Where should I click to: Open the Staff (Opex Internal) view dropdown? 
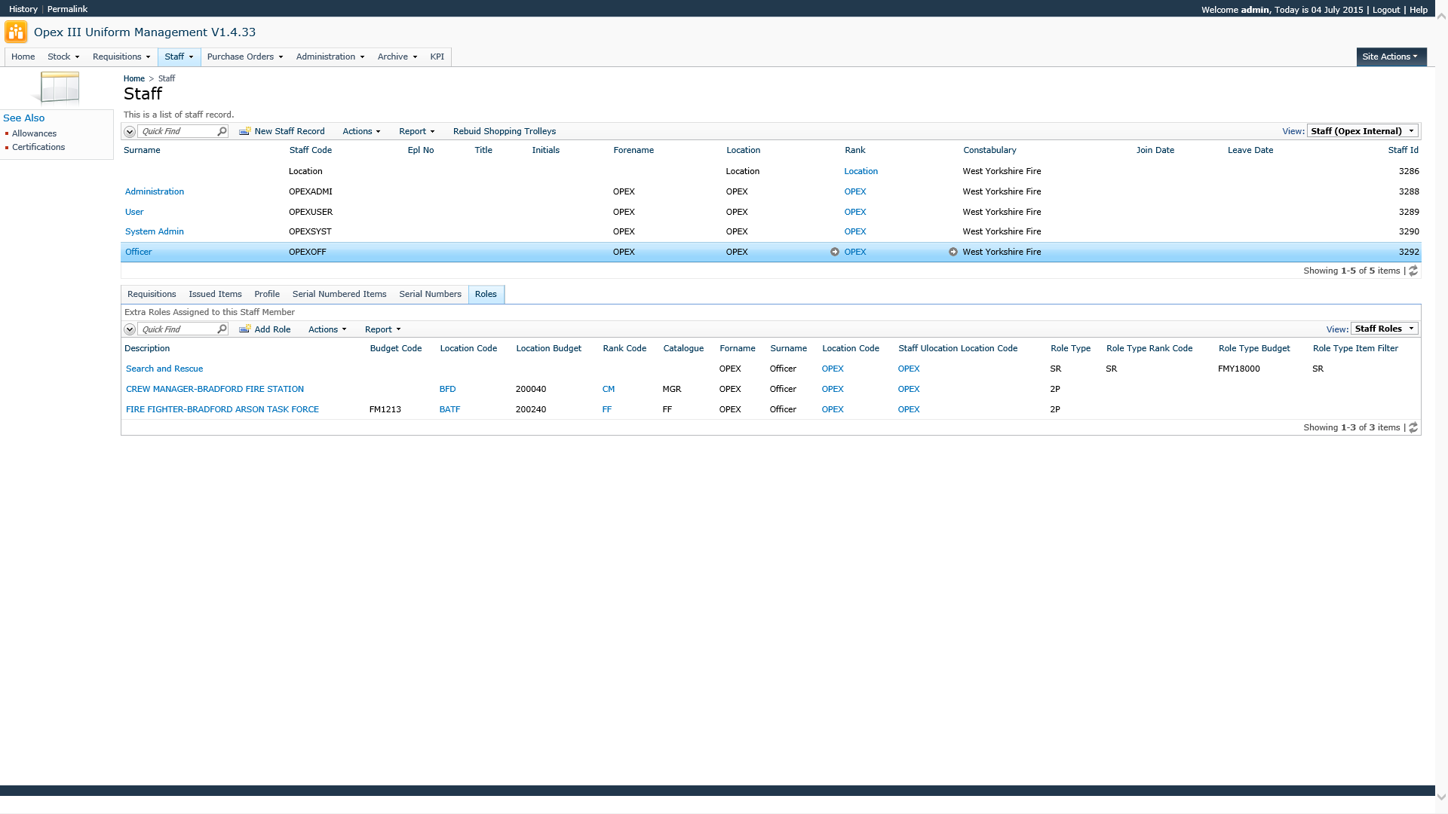[x=1362, y=131]
